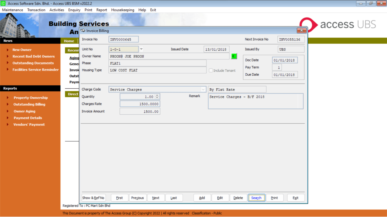
Task: Open the Housekeeping menu
Action: pyautogui.click(x=122, y=10)
